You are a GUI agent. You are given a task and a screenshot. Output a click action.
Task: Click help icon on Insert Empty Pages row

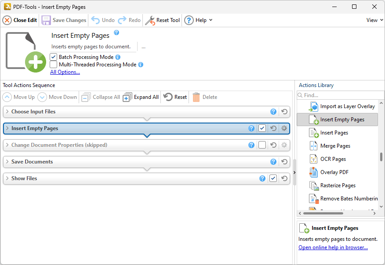(251, 128)
